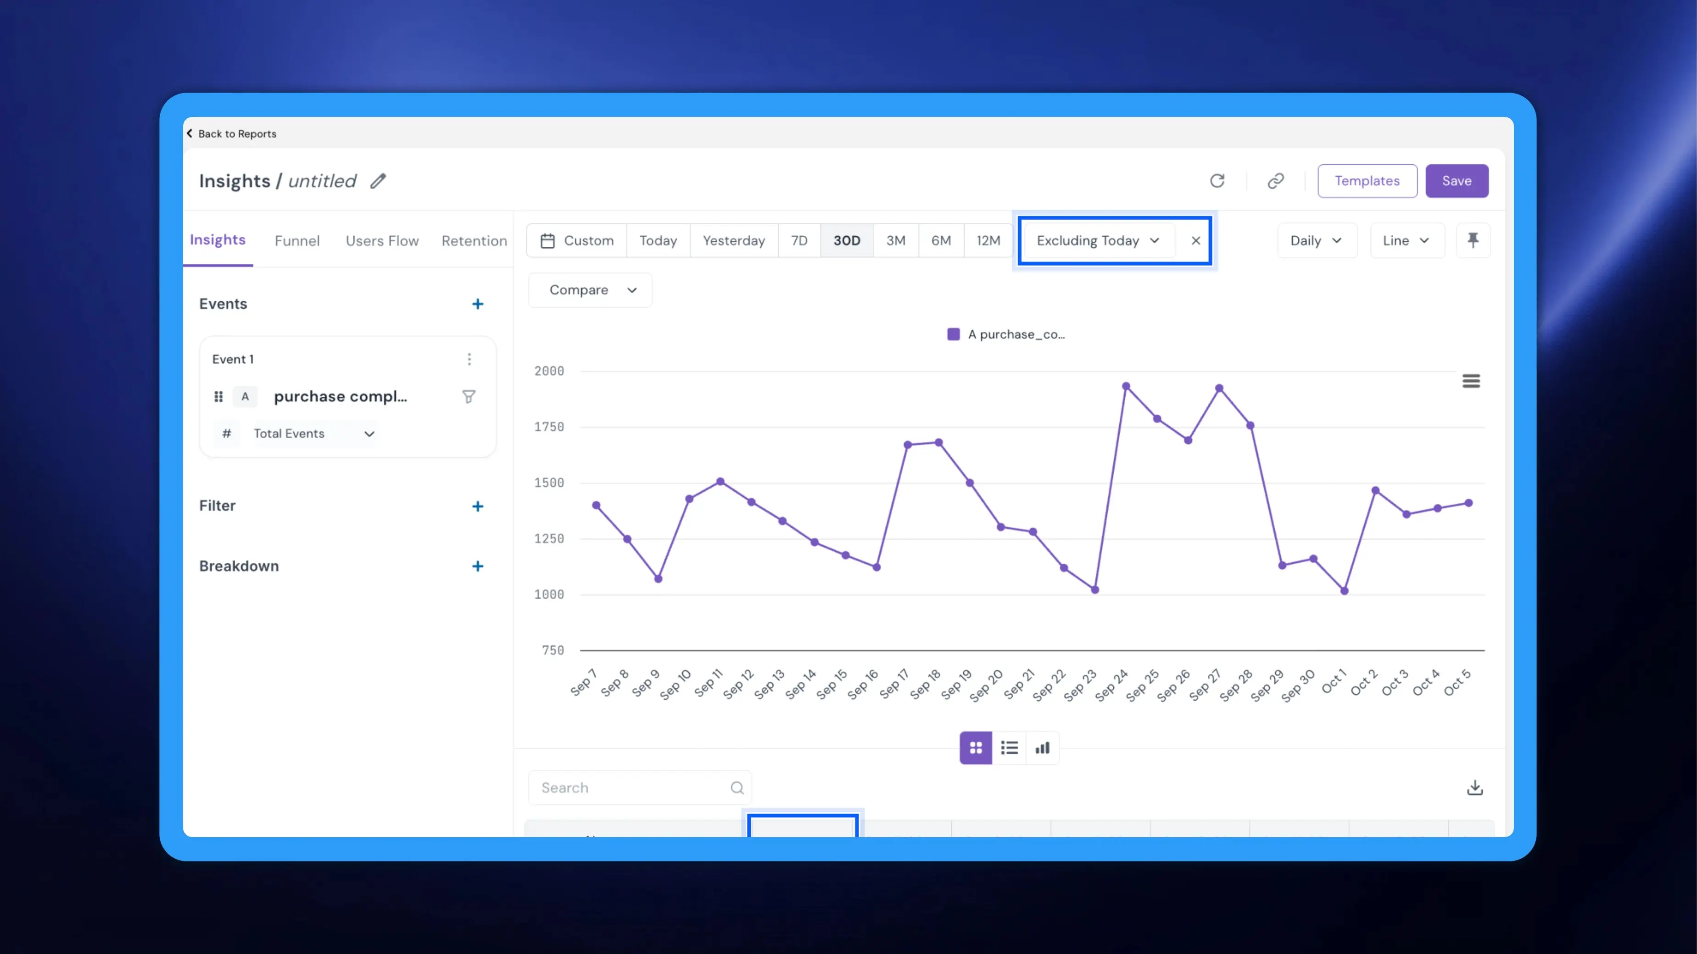1697x954 pixels.
Task: Copy the report link via chain icon
Action: pos(1275,181)
